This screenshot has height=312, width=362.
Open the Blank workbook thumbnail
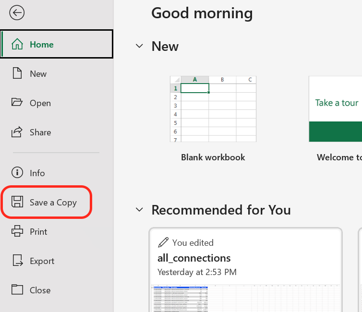[x=213, y=109]
